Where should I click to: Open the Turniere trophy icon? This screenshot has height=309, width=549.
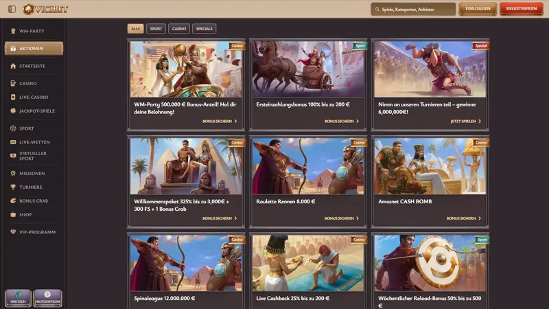tap(13, 187)
